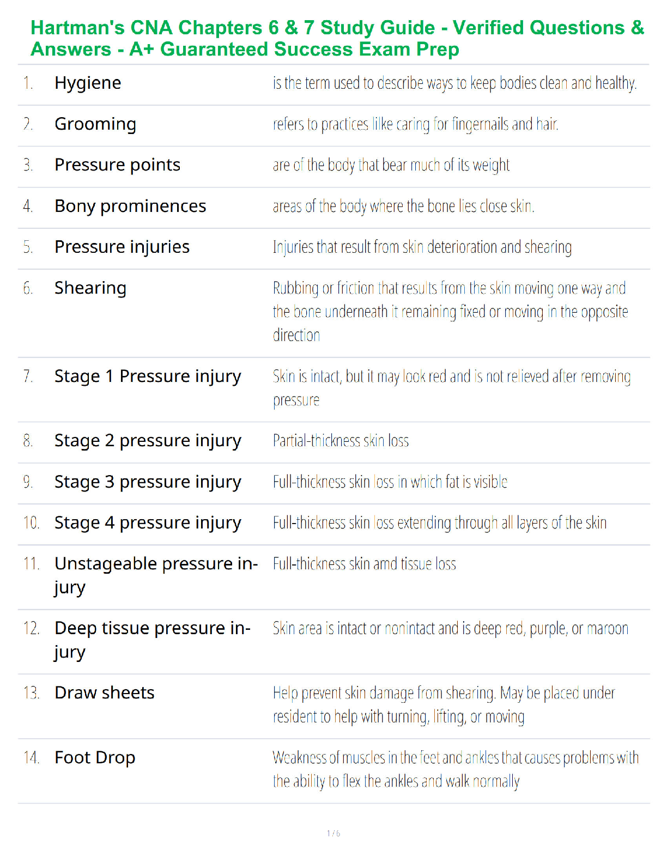Click the Deep tissue pressure injury term
This screenshot has width=667, height=863.
point(153,640)
